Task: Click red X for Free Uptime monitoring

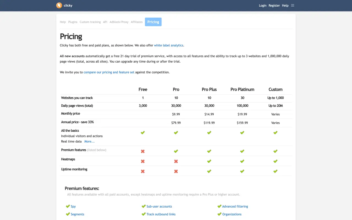Action: click(143, 171)
